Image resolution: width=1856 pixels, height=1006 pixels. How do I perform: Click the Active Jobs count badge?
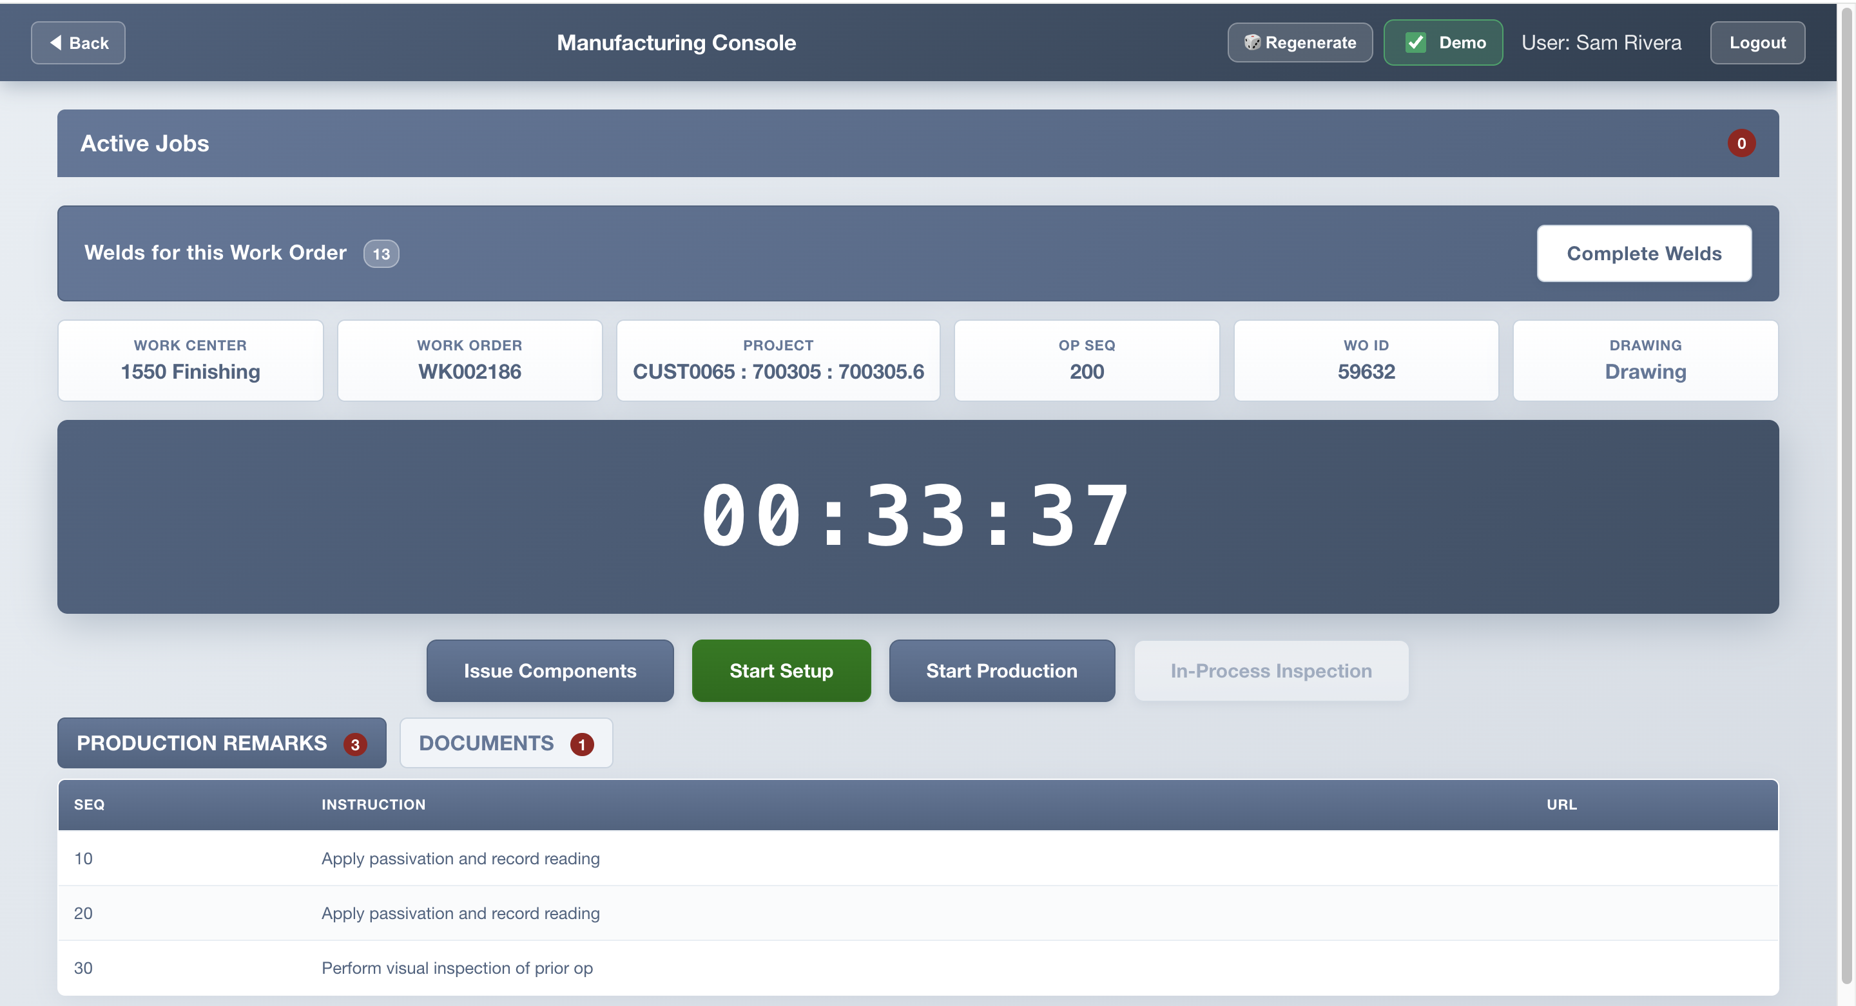(1741, 144)
